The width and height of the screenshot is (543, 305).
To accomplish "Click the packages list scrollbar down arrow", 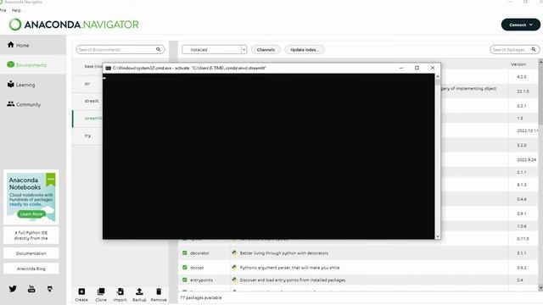I will [x=540, y=288].
